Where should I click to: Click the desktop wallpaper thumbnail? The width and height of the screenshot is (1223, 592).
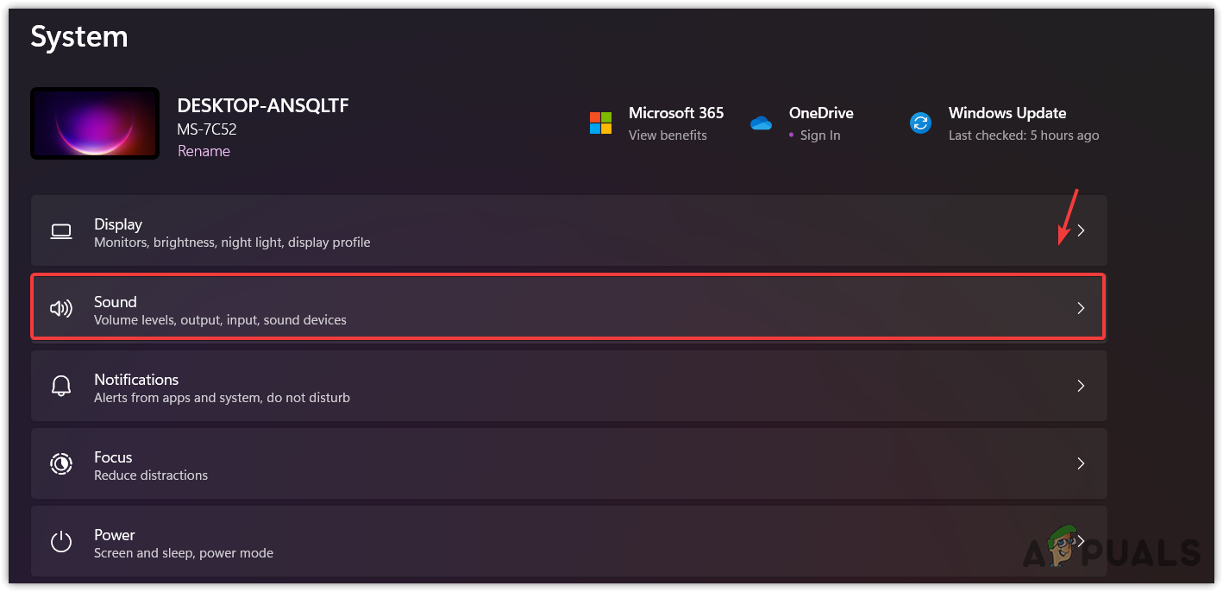95,123
